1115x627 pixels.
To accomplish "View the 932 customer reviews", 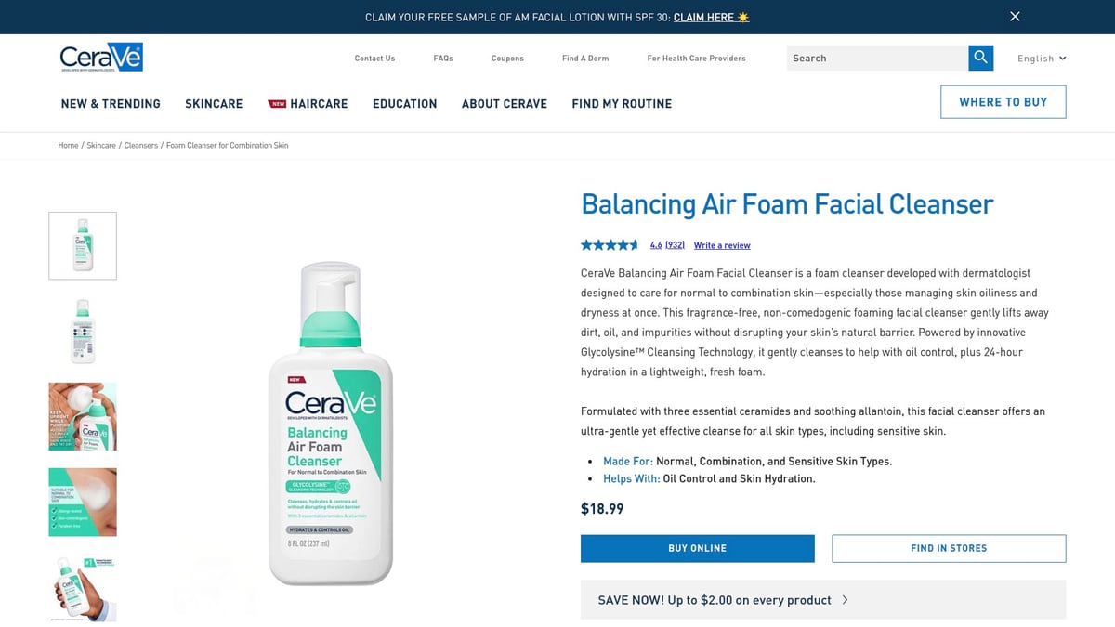I will tap(674, 244).
